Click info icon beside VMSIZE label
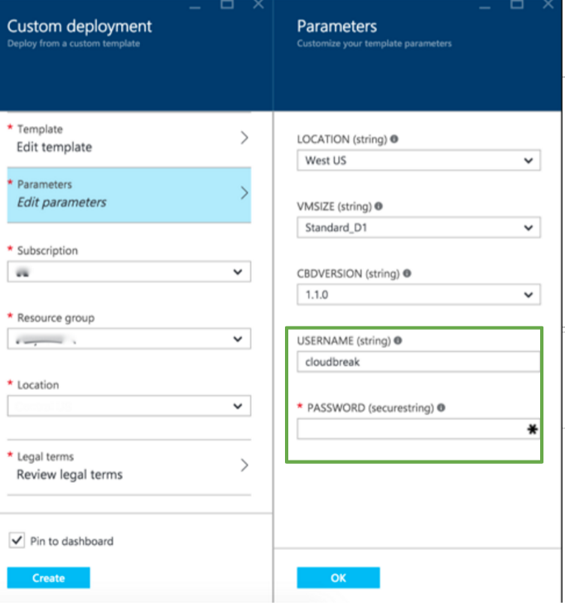 [378, 206]
